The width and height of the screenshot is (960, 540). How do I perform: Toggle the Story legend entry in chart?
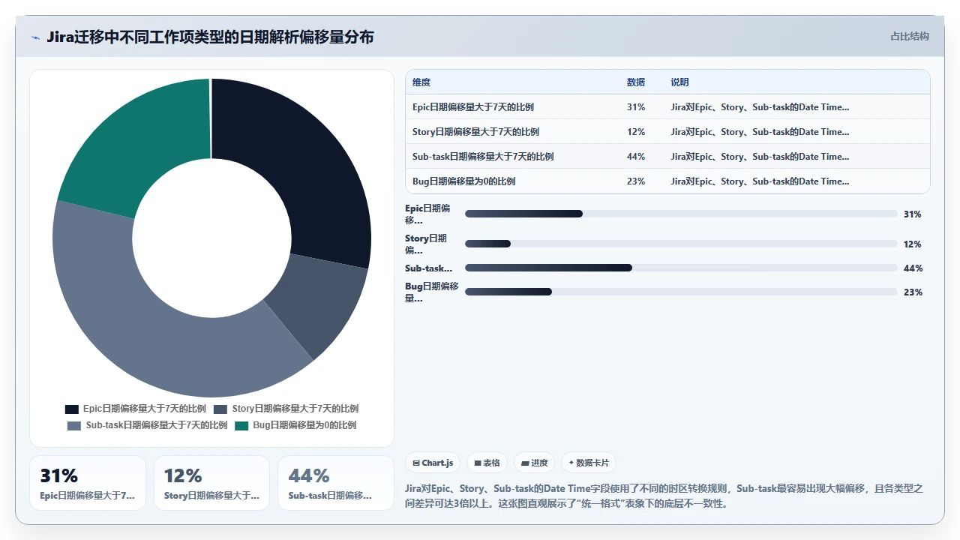pos(286,409)
